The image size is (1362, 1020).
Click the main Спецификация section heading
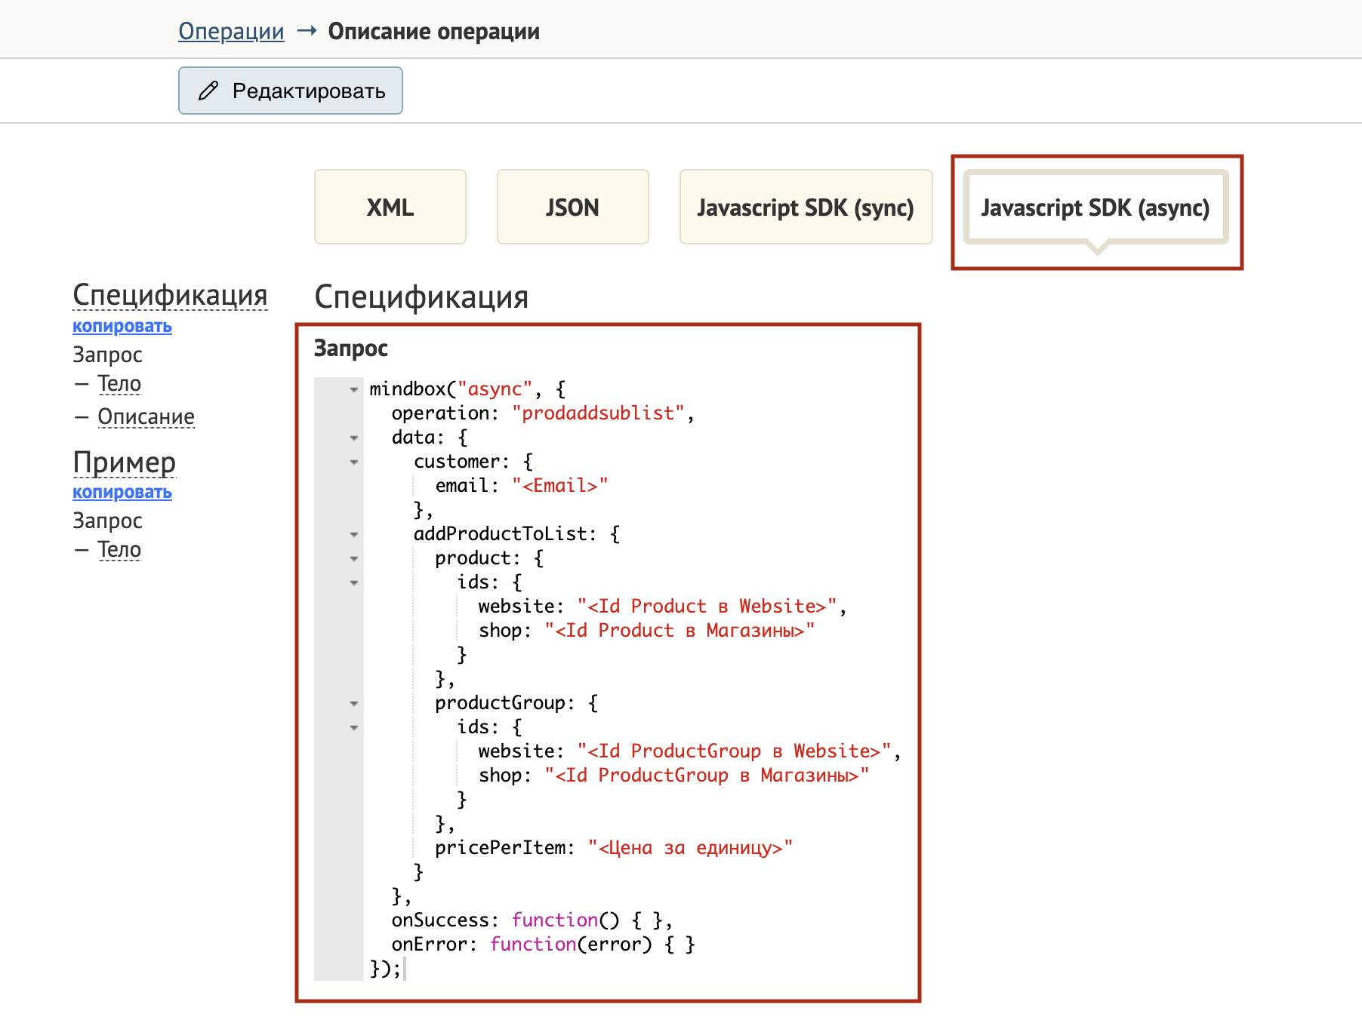[421, 296]
